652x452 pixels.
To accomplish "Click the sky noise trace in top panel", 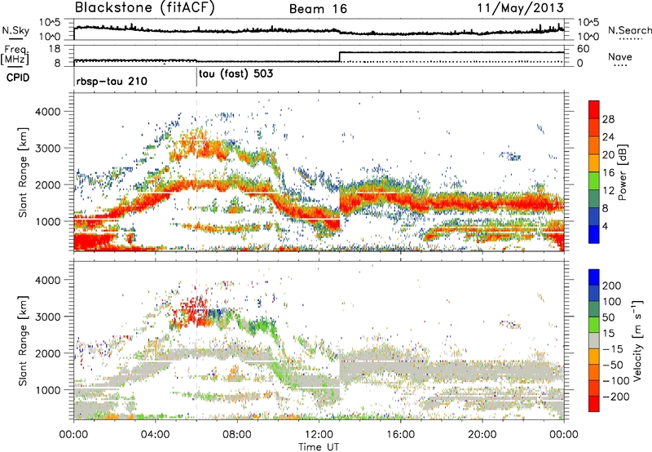I will point(319,31).
